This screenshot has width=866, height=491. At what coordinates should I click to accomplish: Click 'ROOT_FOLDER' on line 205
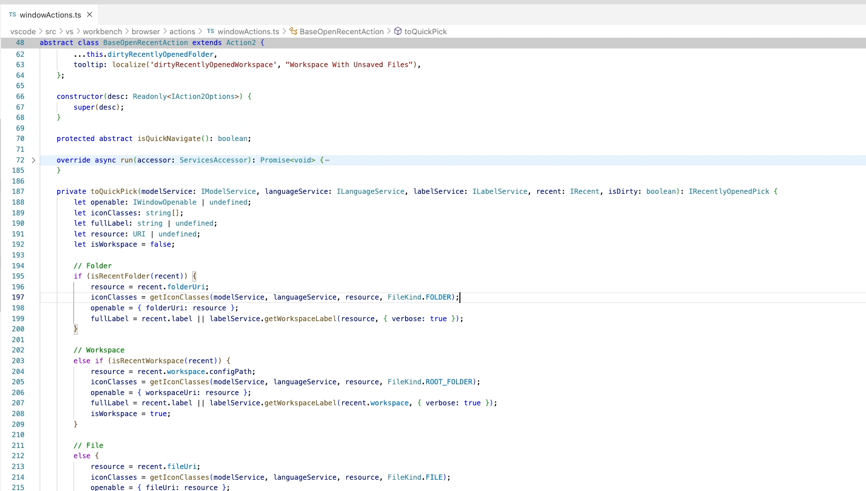(x=449, y=382)
